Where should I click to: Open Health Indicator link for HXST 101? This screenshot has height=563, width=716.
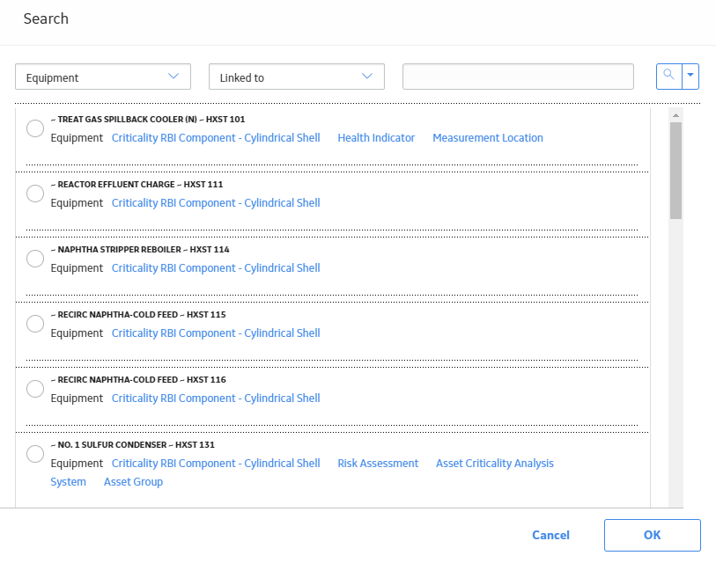[376, 138]
